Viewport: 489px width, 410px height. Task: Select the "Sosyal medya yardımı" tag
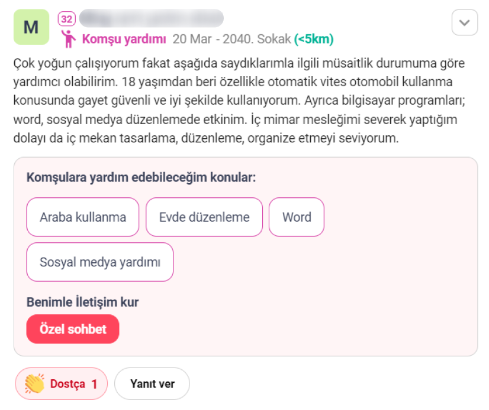[100, 262]
